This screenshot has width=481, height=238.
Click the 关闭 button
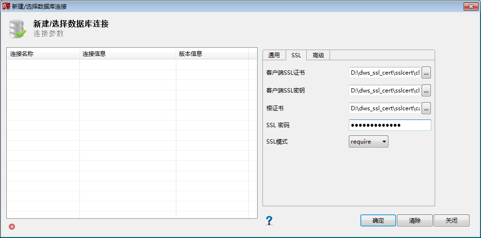[x=452, y=221]
